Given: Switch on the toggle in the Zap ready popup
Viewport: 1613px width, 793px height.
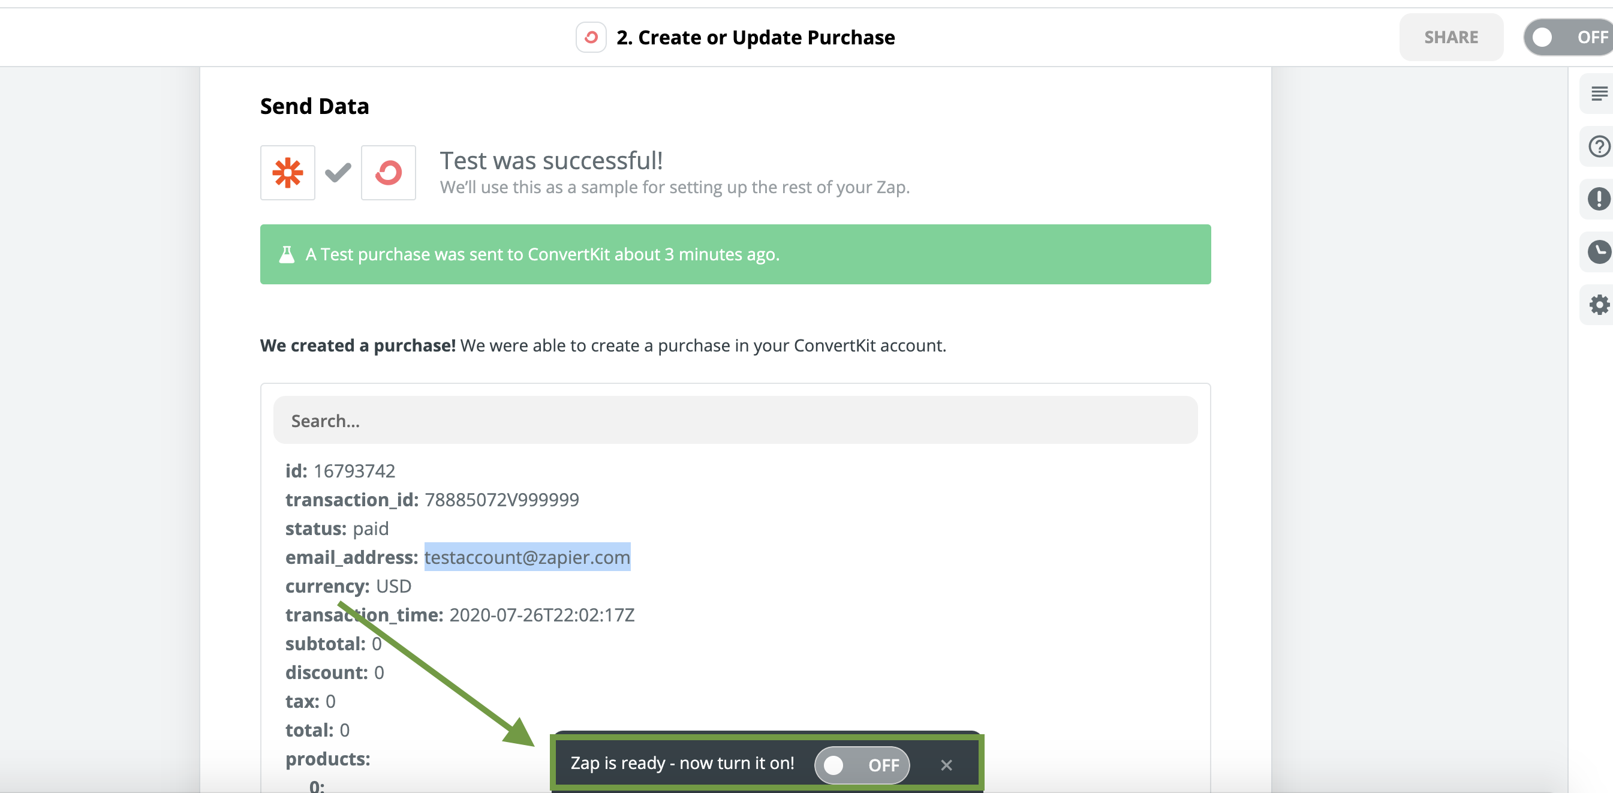Looking at the screenshot, I should pos(862,765).
